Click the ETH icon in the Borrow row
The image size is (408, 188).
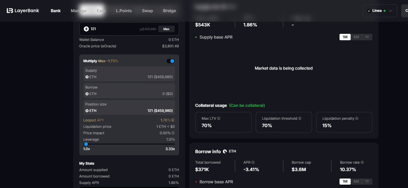coord(87,94)
